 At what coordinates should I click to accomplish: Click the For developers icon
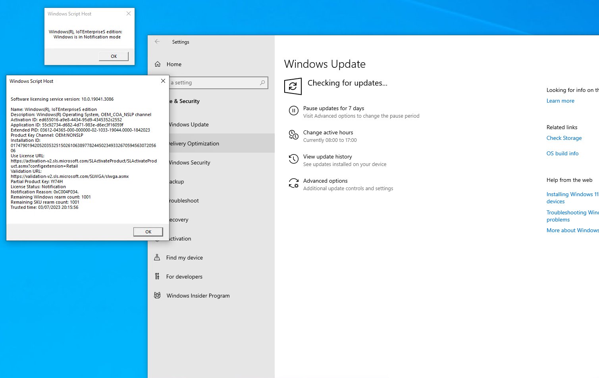157,277
